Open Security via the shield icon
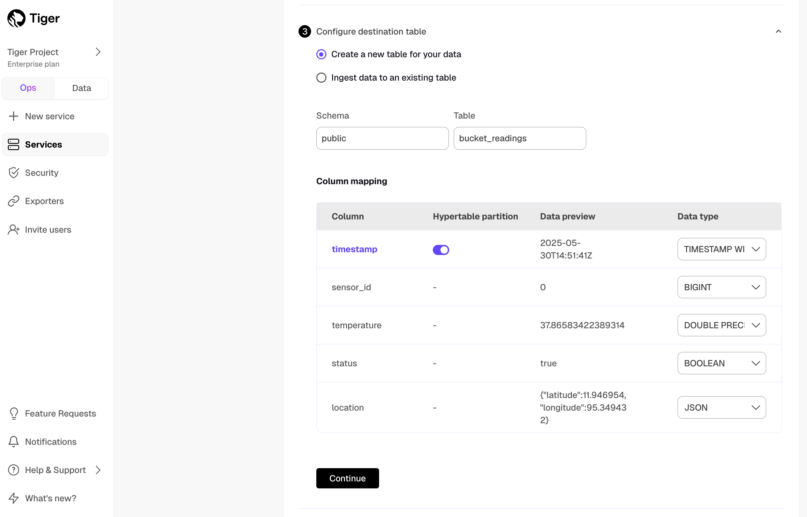Image resolution: width=807 pixels, height=517 pixels. (x=14, y=173)
